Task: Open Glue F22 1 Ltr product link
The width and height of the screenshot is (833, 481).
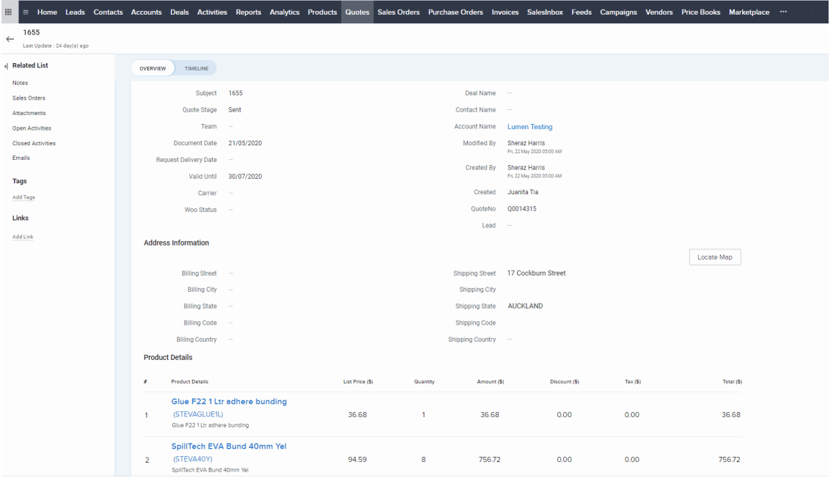Action: point(229,402)
